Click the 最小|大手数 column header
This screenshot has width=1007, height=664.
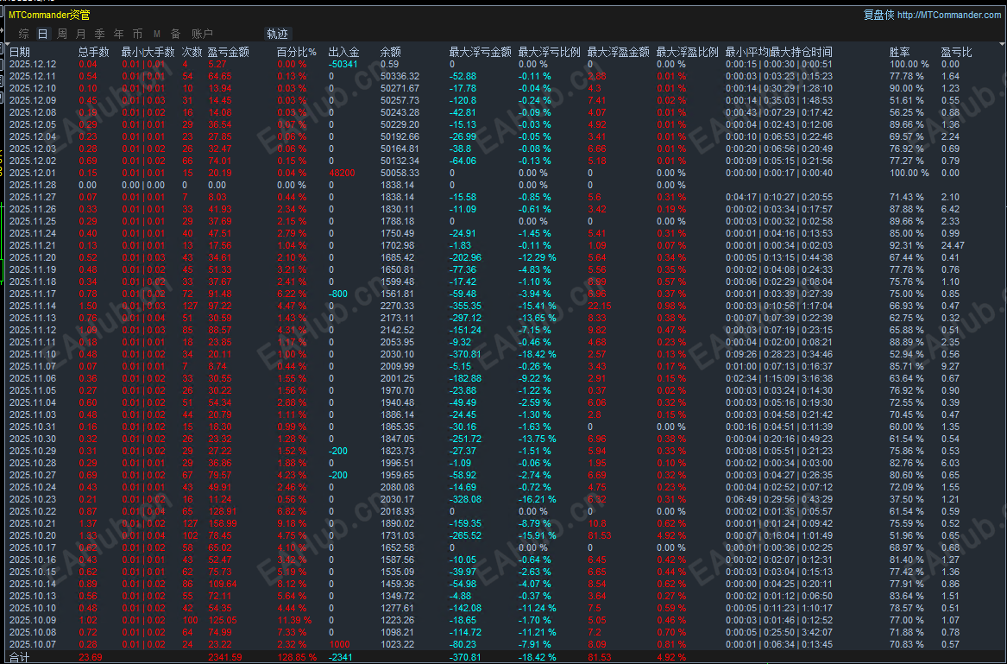point(148,52)
